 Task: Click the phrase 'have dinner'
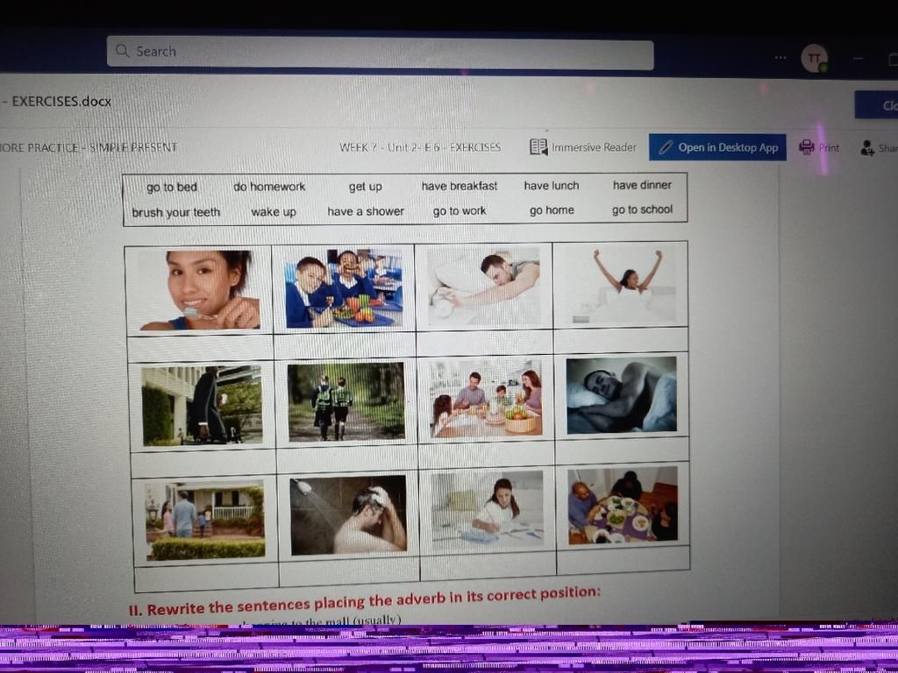click(x=642, y=185)
